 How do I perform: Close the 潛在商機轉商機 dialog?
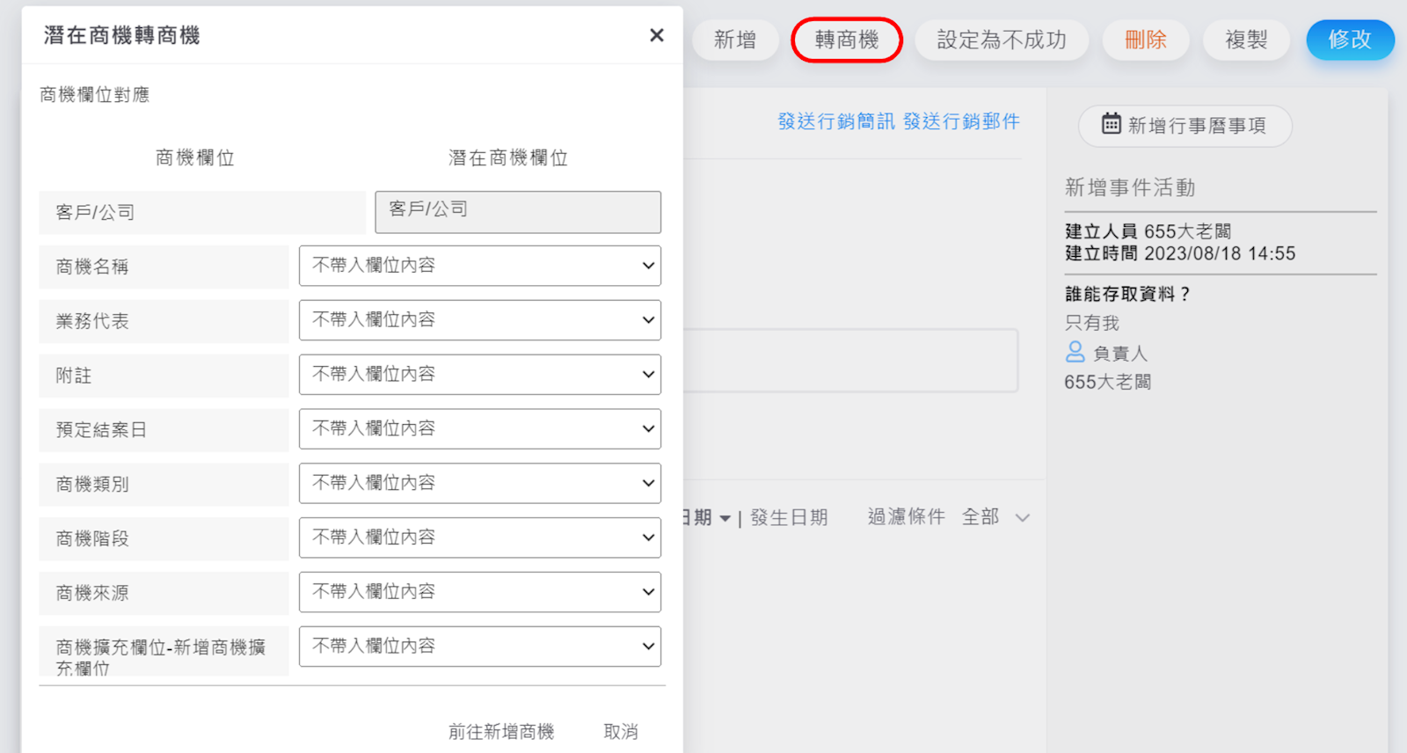point(656,35)
